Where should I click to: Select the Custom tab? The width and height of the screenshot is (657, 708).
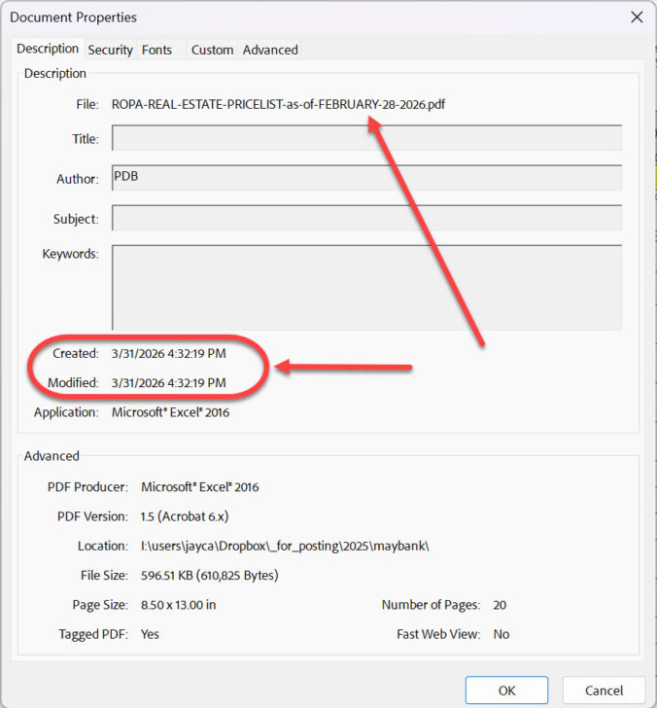212,50
